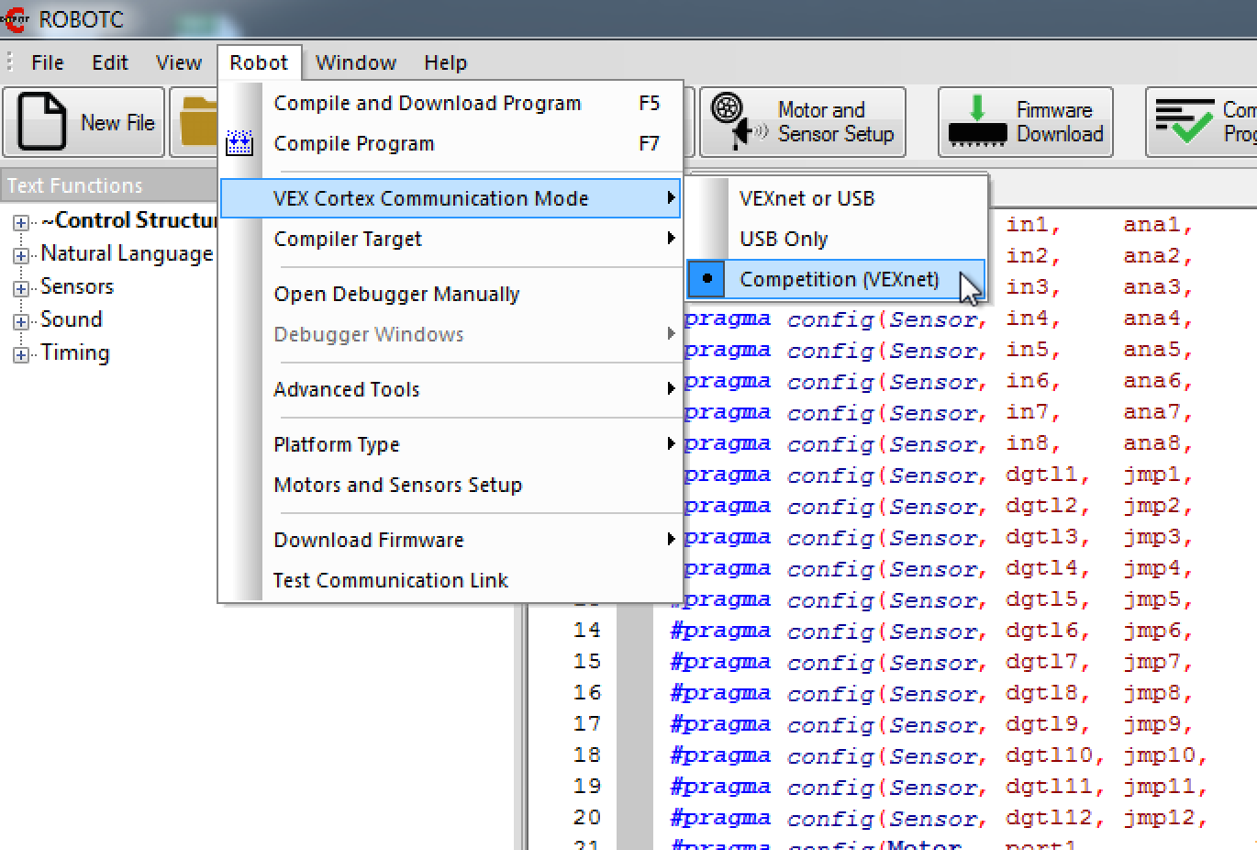This screenshot has width=1257, height=850.
Task: Select the Timing tree item label
Action: [75, 352]
